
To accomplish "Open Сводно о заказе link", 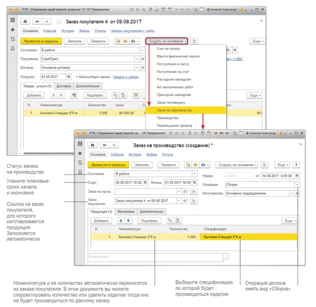I will (126, 77).
